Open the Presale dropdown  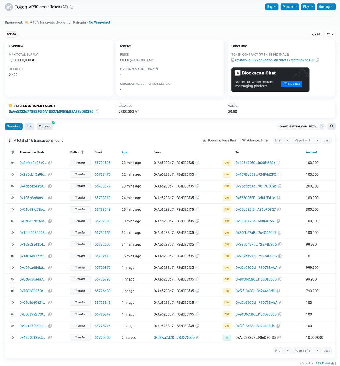pyautogui.click(x=290, y=7)
